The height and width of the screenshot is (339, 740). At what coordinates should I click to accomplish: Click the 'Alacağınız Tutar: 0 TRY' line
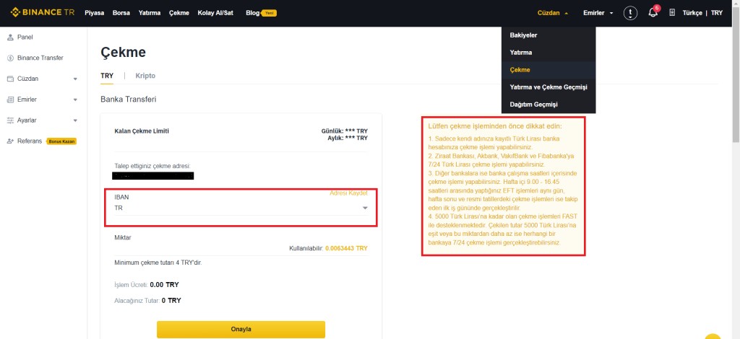pyautogui.click(x=147, y=300)
